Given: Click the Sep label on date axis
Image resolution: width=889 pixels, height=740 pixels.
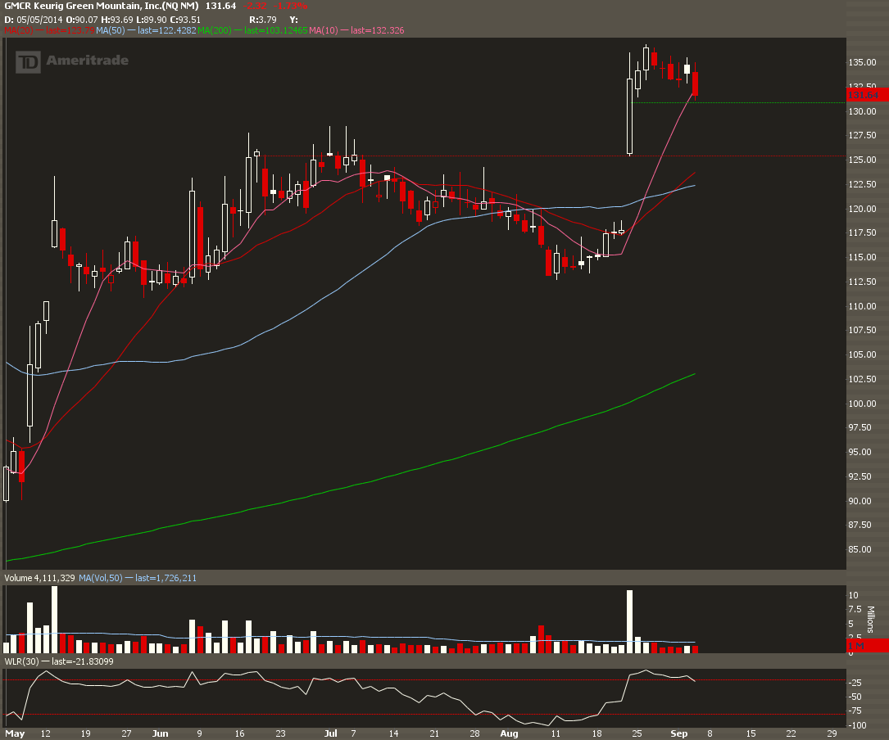Looking at the screenshot, I should (x=678, y=733).
